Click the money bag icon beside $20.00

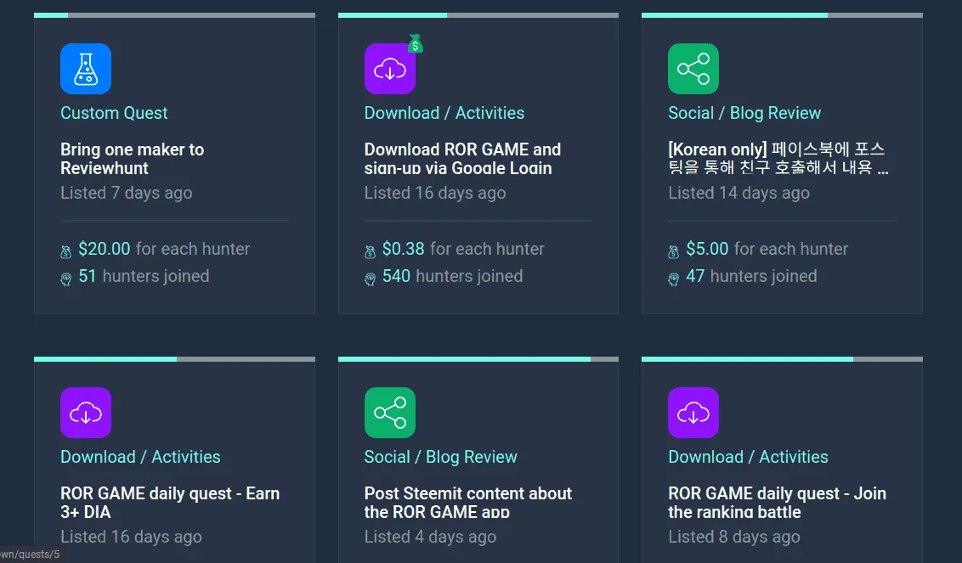pyautogui.click(x=65, y=251)
